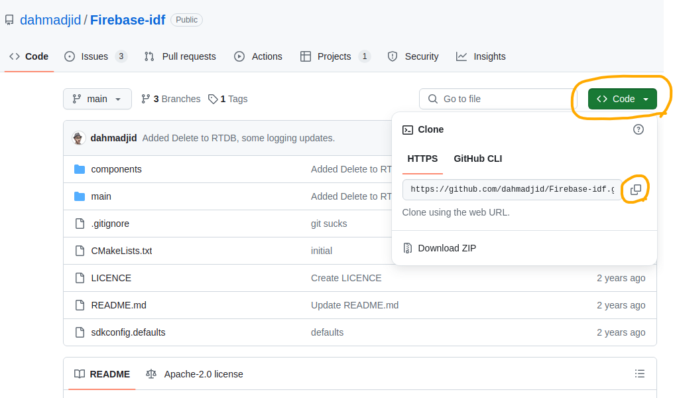
Task: Click the terminal icon beside Clone
Action: point(408,129)
